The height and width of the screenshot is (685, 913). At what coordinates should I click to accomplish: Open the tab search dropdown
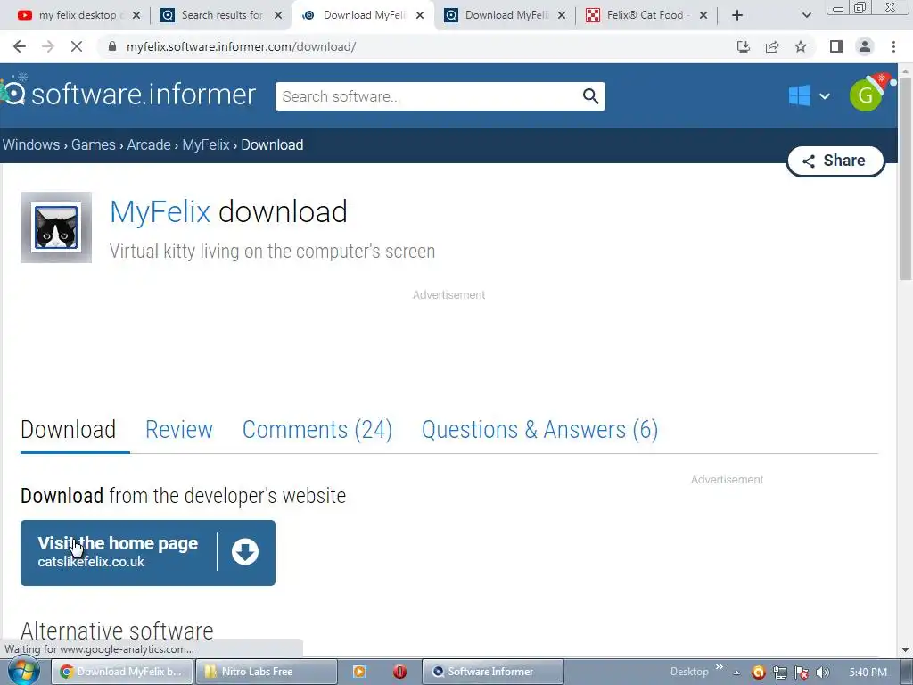click(x=806, y=15)
